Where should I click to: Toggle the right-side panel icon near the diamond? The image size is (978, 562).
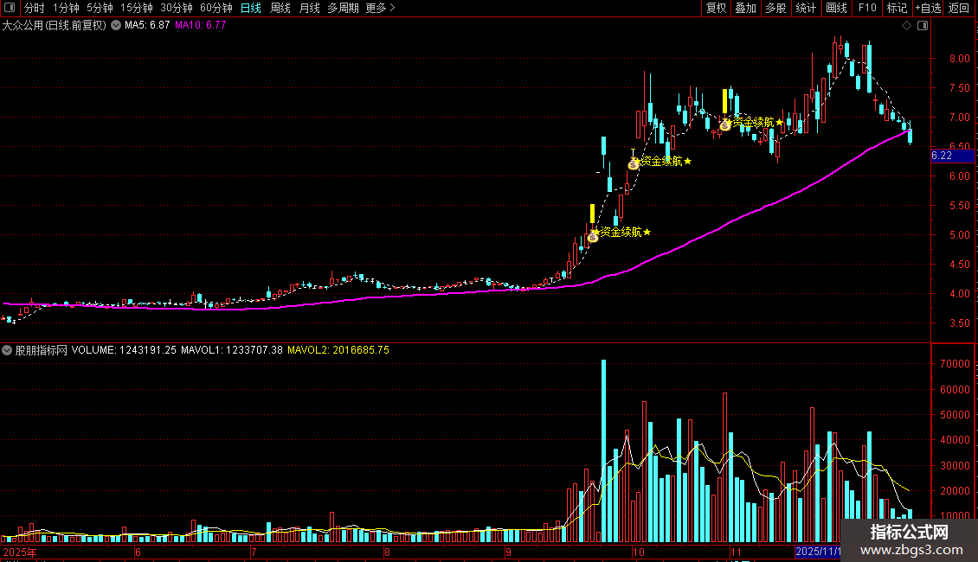tap(923, 26)
